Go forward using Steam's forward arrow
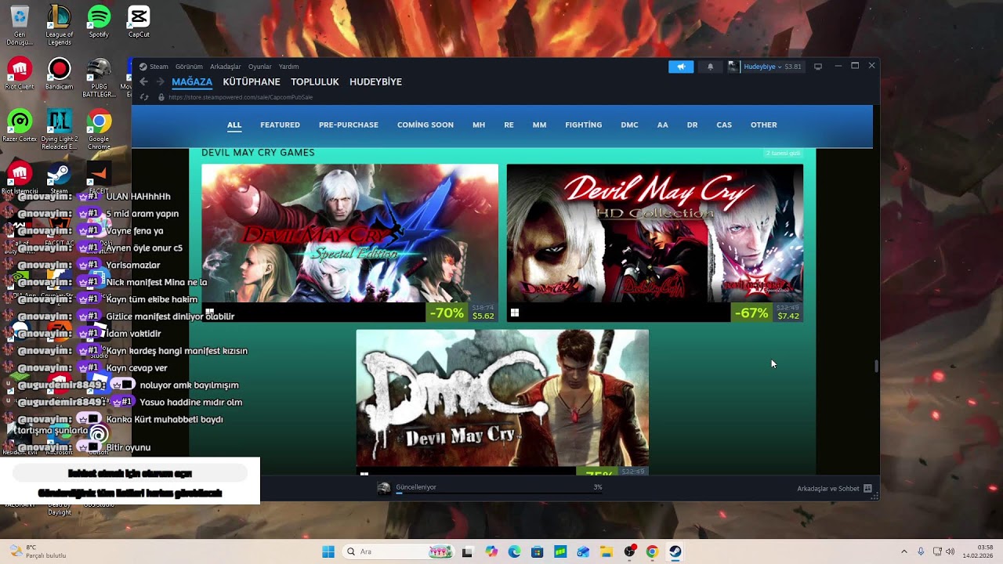The width and height of the screenshot is (1003, 564). click(160, 81)
